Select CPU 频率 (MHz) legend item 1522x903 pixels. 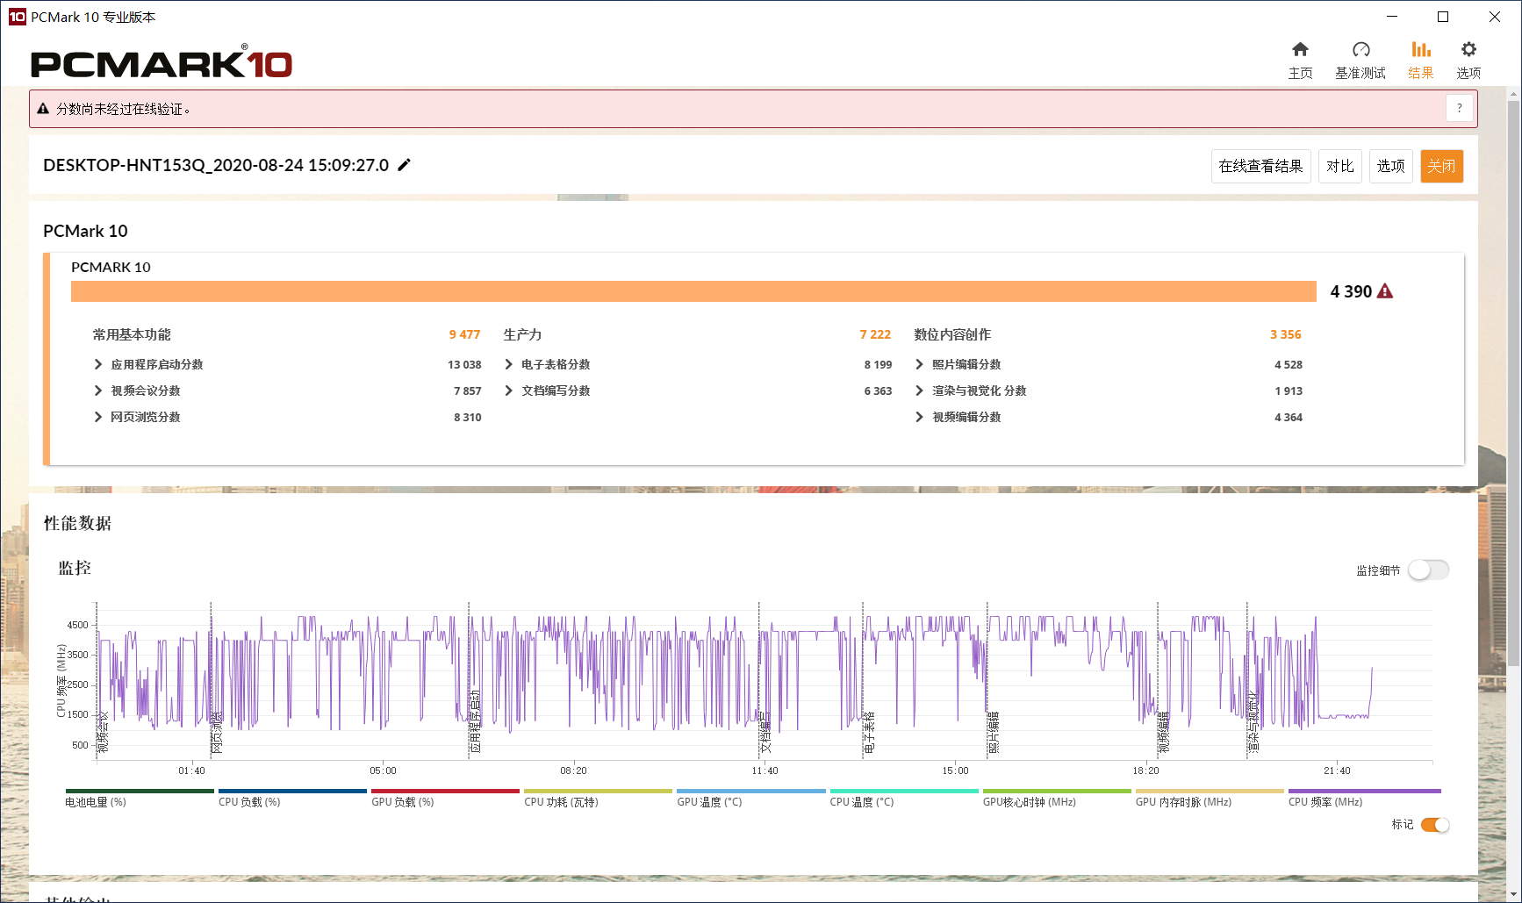[1365, 798]
